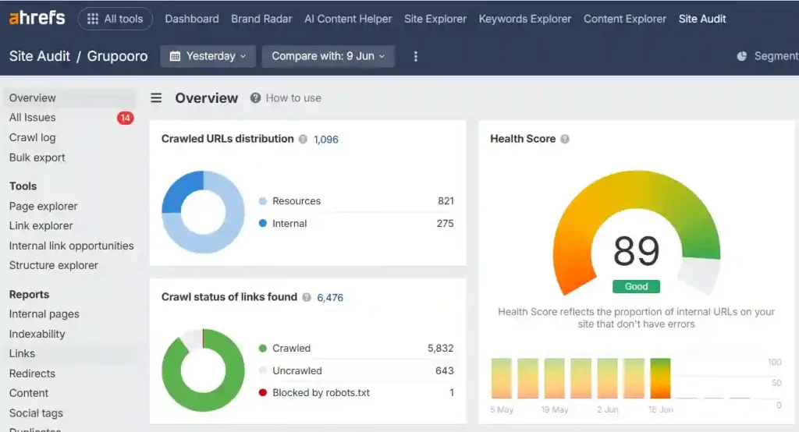Click the Good health status badge
Viewport: 799px width, 432px height.
(636, 286)
